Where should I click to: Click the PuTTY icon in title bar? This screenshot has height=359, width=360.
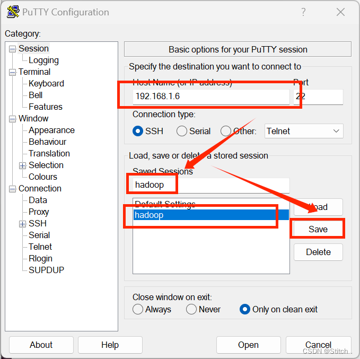click(x=13, y=12)
